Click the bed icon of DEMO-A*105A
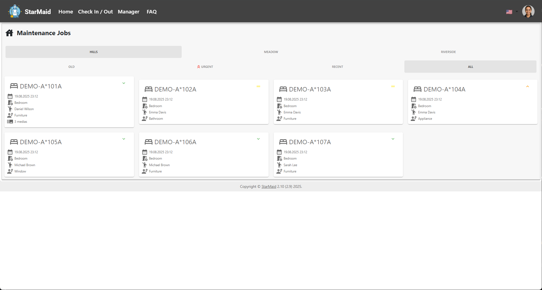Viewport: 542px width, 290px height. 14,142
